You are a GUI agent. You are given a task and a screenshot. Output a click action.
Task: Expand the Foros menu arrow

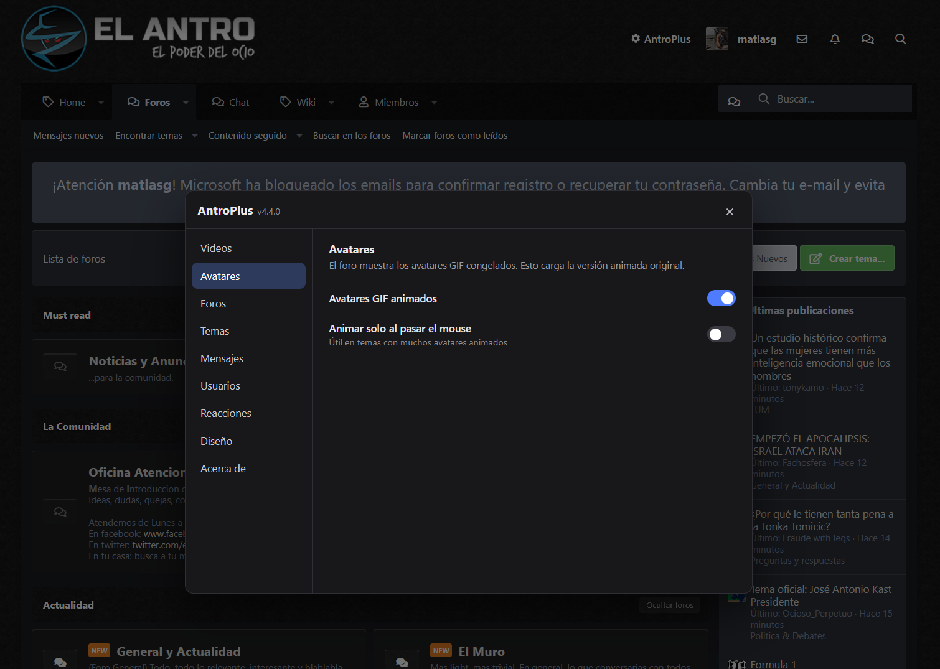(186, 102)
